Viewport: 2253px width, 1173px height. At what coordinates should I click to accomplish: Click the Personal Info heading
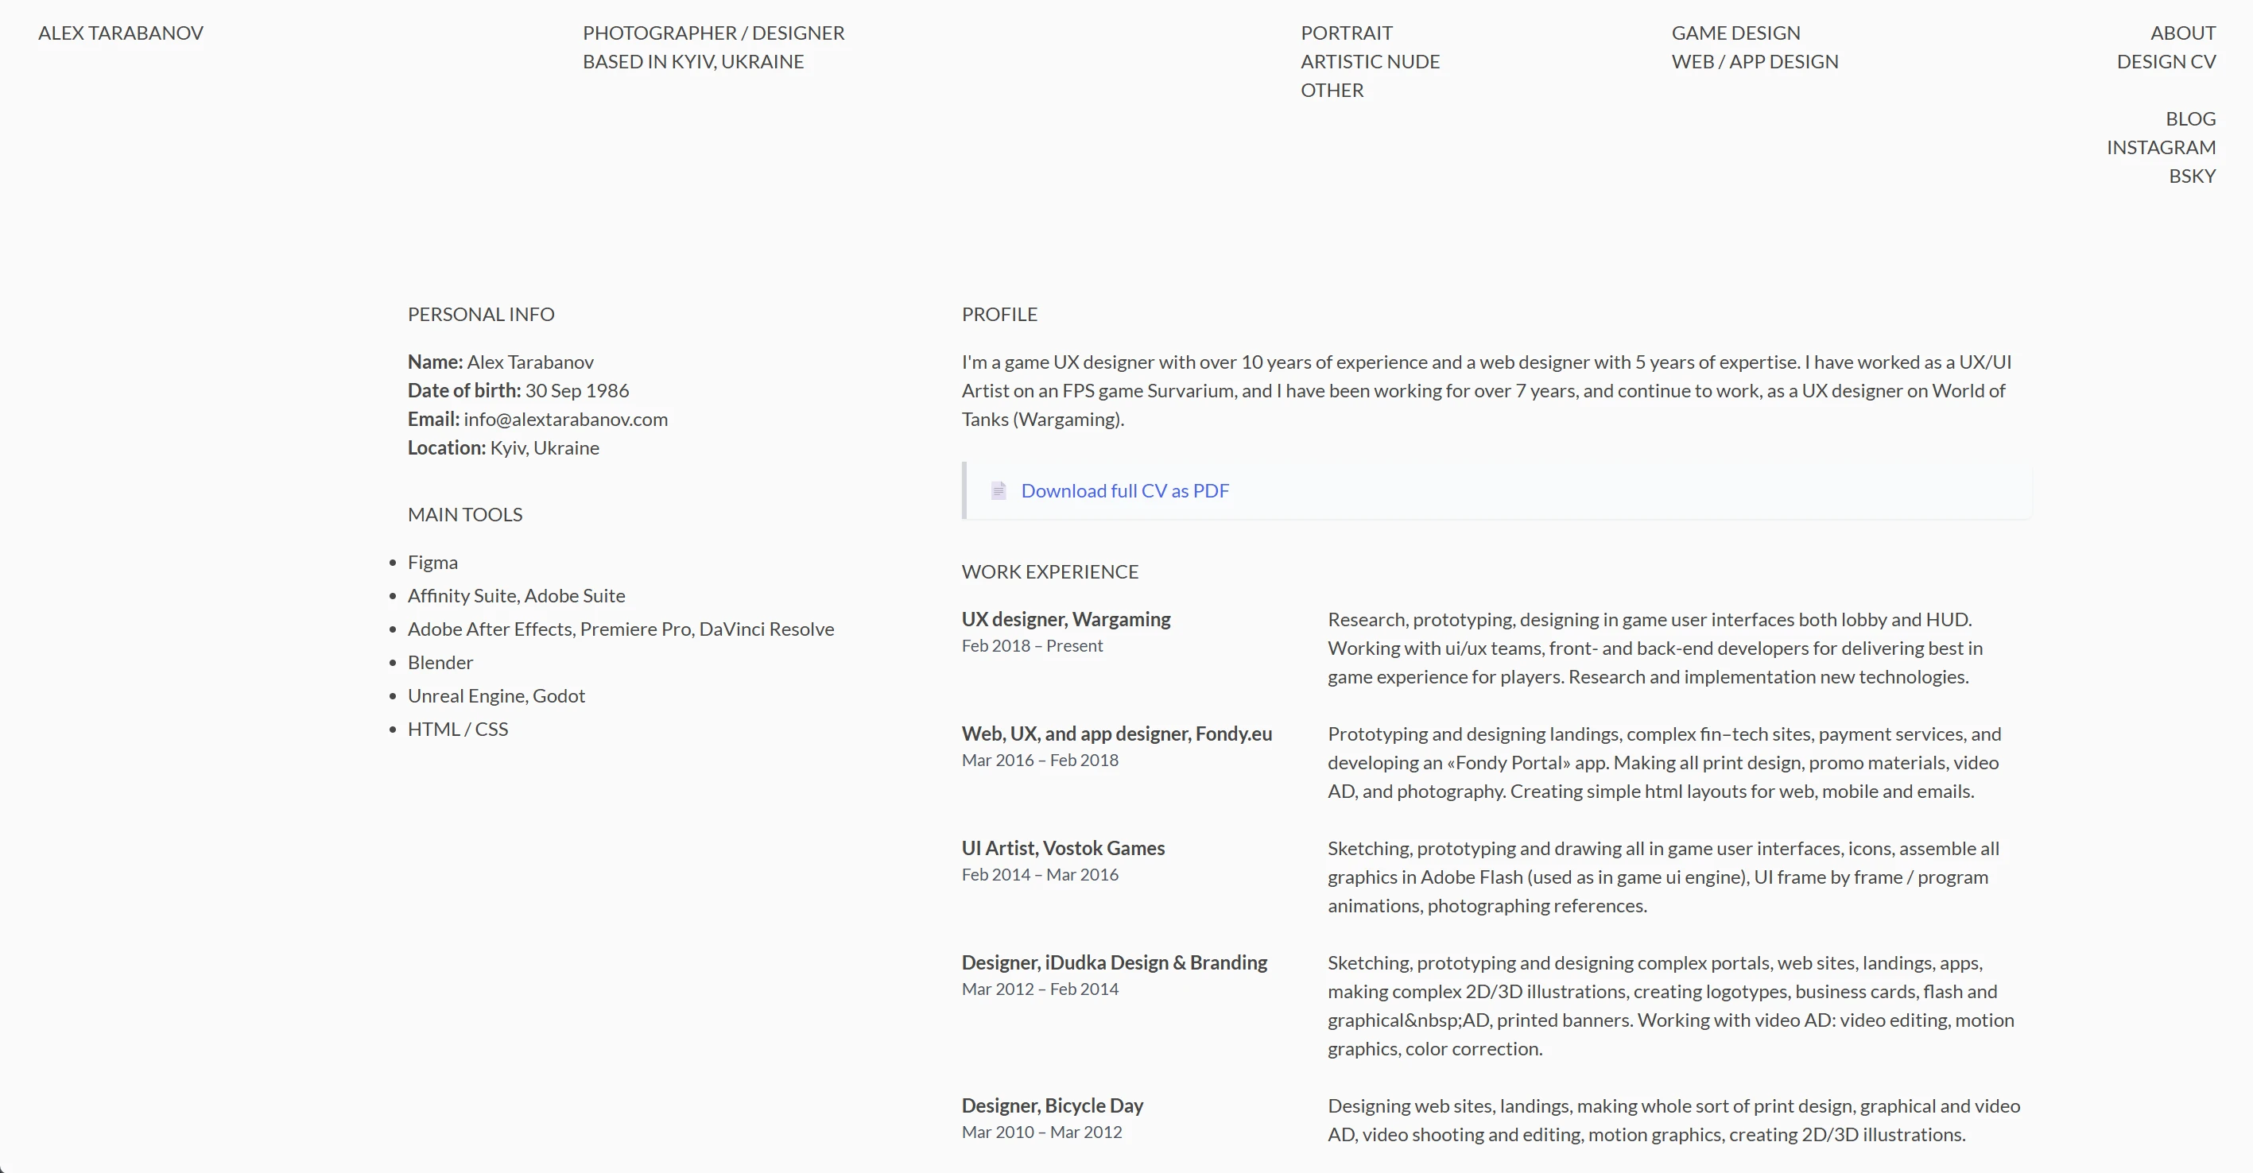[x=480, y=315]
